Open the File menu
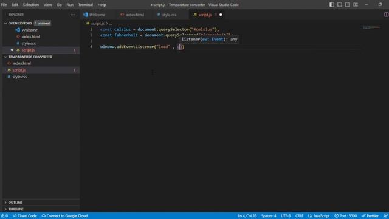This screenshot has height=219, width=389. [4, 5]
